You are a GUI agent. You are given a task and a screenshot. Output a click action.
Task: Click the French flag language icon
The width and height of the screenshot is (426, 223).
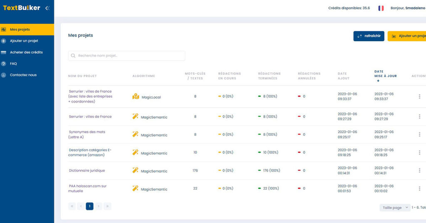point(381,8)
